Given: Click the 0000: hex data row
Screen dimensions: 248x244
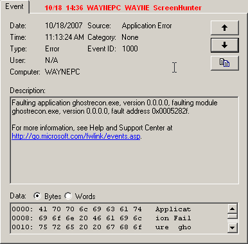Looking at the screenshot, I should click(x=102, y=209).
